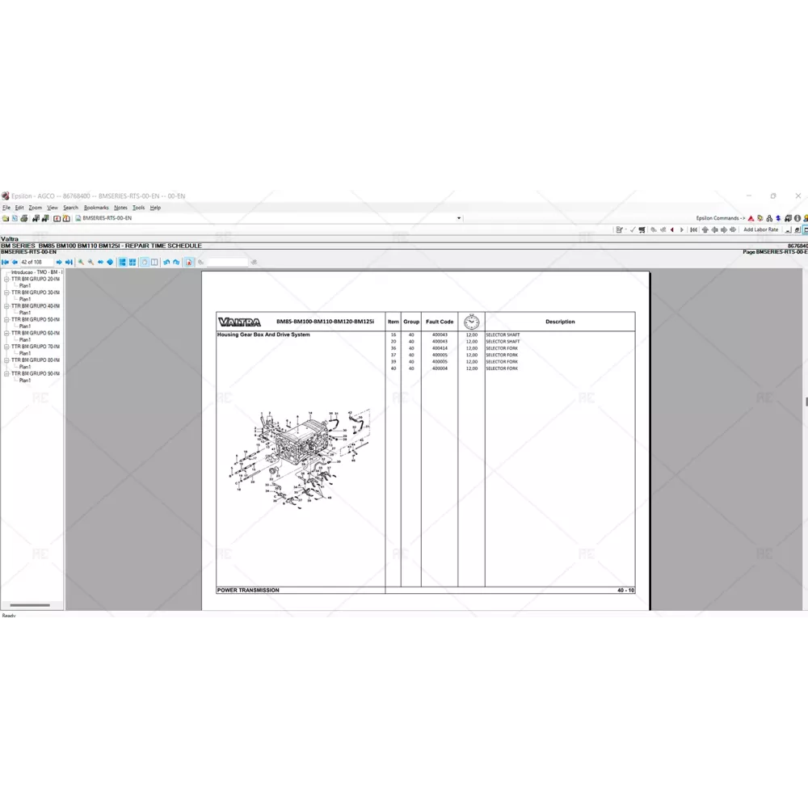Open the Tools menu

138,208
